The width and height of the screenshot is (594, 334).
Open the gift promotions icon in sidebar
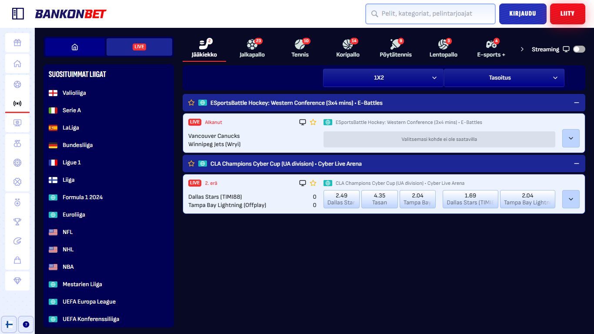coord(17,43)
